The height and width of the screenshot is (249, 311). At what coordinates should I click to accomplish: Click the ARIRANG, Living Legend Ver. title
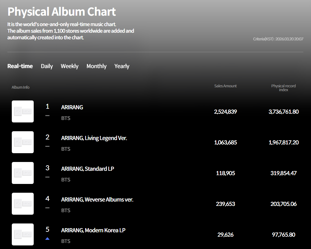[x=94, y=138]
